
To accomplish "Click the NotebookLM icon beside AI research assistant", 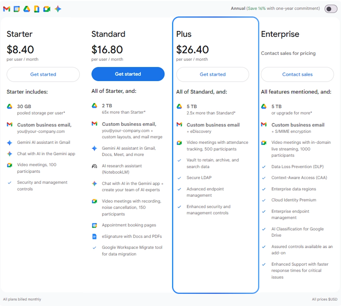I will pyautogui.click(x=94, y=166).
